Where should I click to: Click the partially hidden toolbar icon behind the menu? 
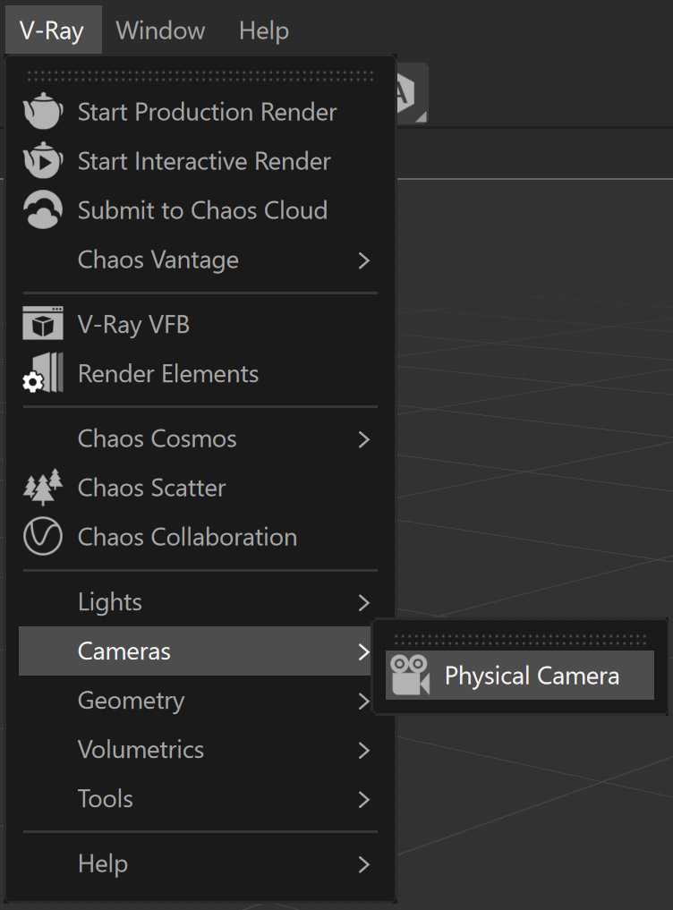tap(412, 93)
